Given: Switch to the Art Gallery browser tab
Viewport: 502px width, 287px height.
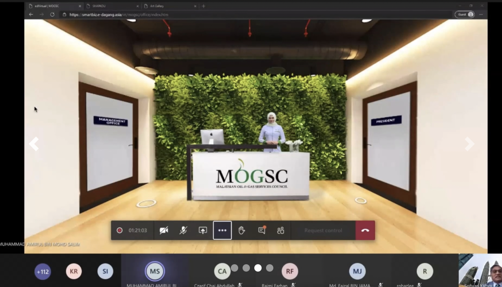Looking at the screenshot, I should [x=169, y=6].
